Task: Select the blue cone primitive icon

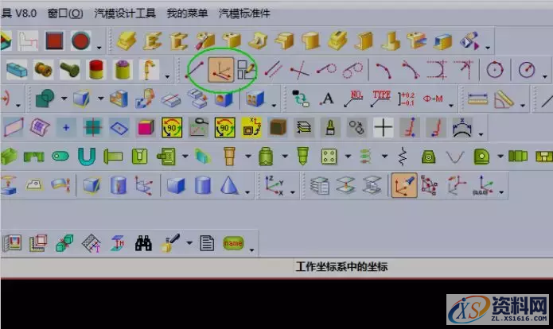Action: 229,185
